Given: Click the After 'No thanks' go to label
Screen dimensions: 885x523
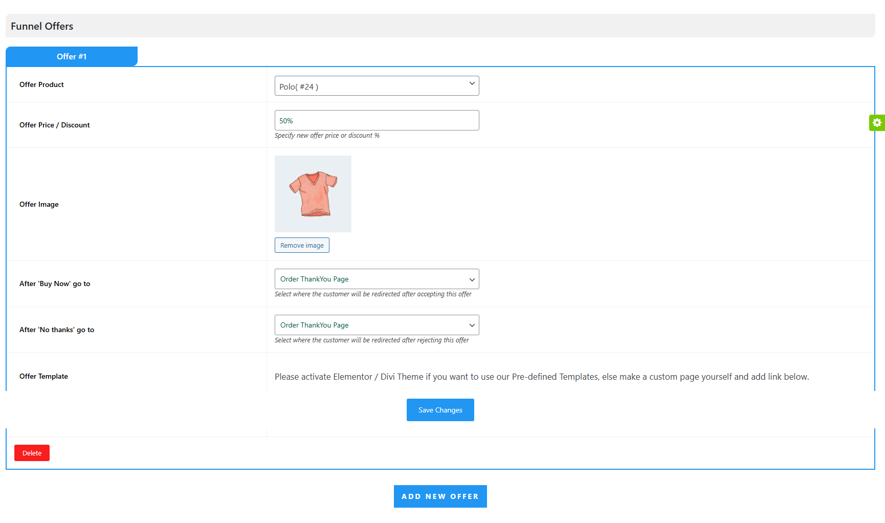Looking at the screenshot, I should click(x=57, y=330).
